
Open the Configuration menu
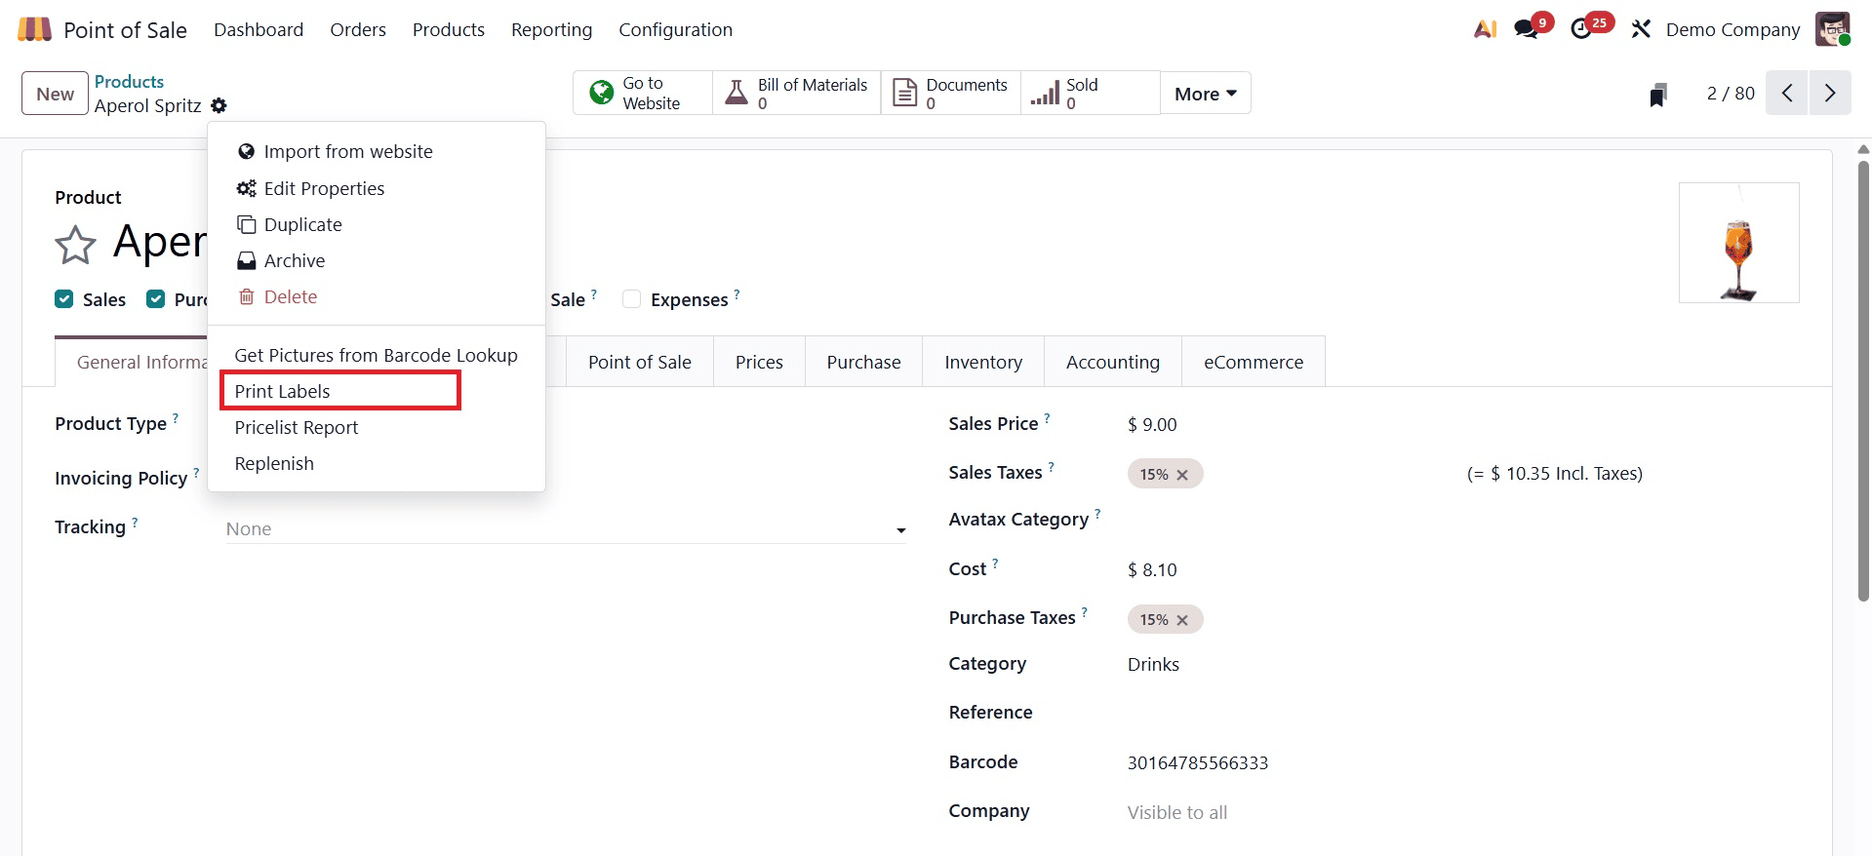coord(675,29)
